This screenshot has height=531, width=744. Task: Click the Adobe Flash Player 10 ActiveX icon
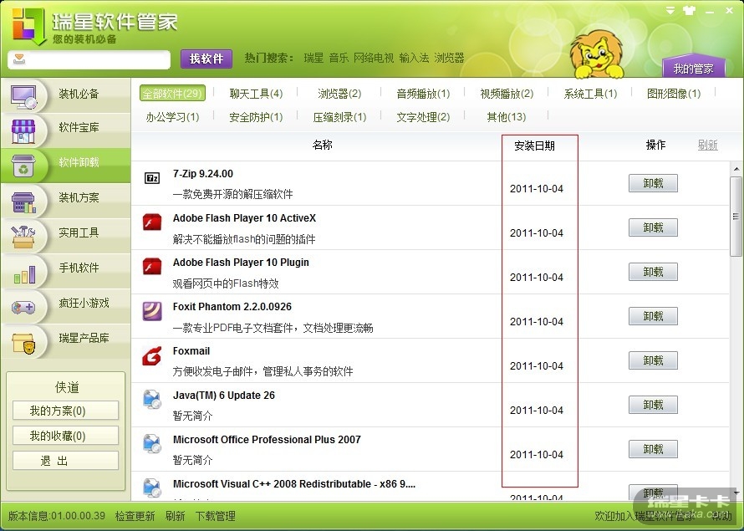[x=152, y=222]
